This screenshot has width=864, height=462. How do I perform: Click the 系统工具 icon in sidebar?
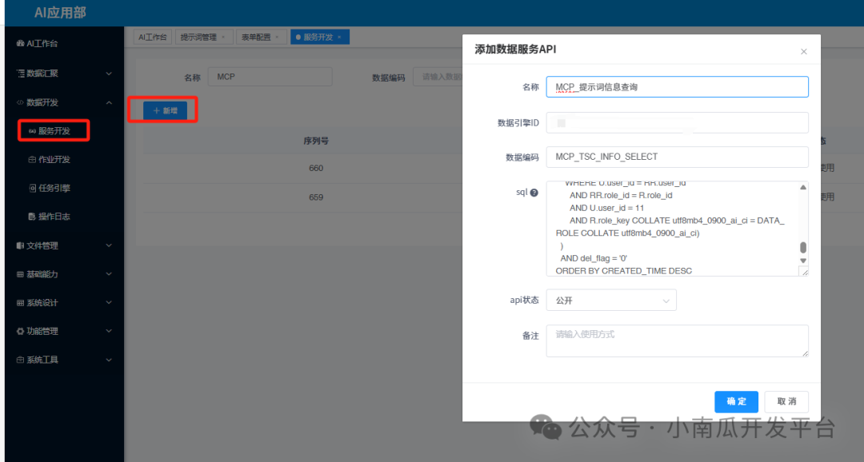[x=20, y=360]
